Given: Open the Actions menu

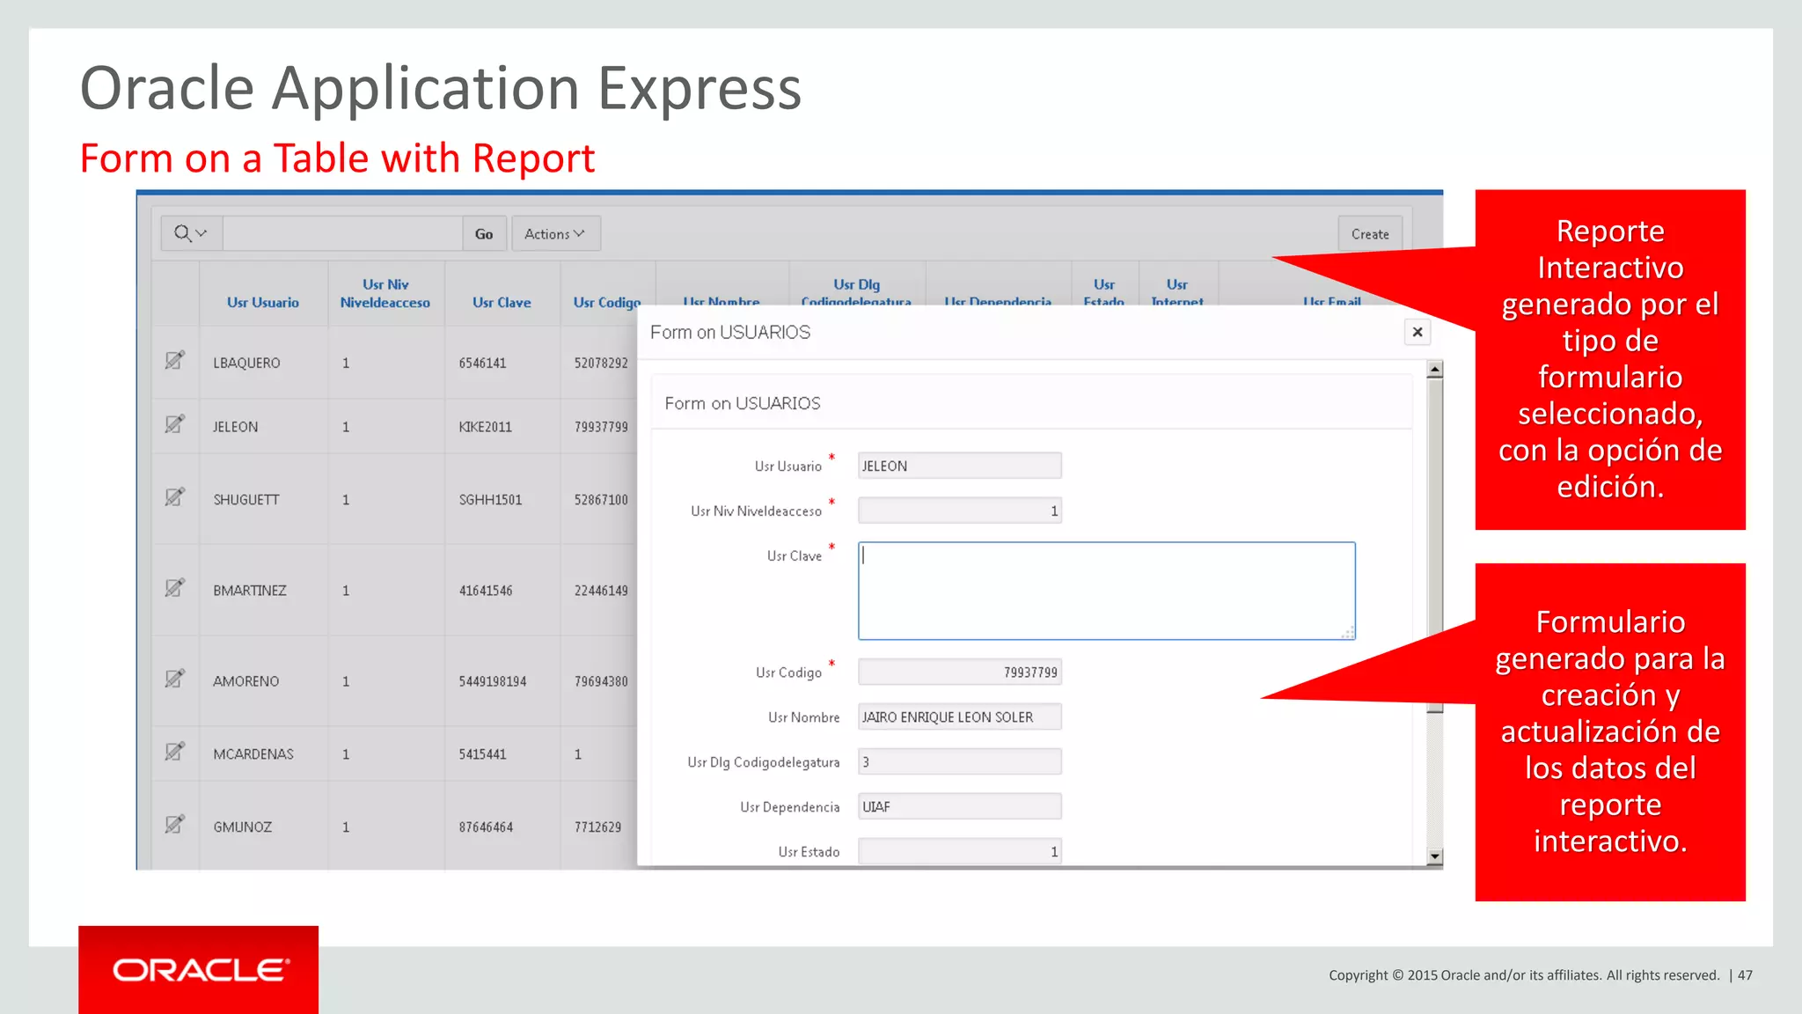Looking at the screenshot, I should [x=555, y=233].
